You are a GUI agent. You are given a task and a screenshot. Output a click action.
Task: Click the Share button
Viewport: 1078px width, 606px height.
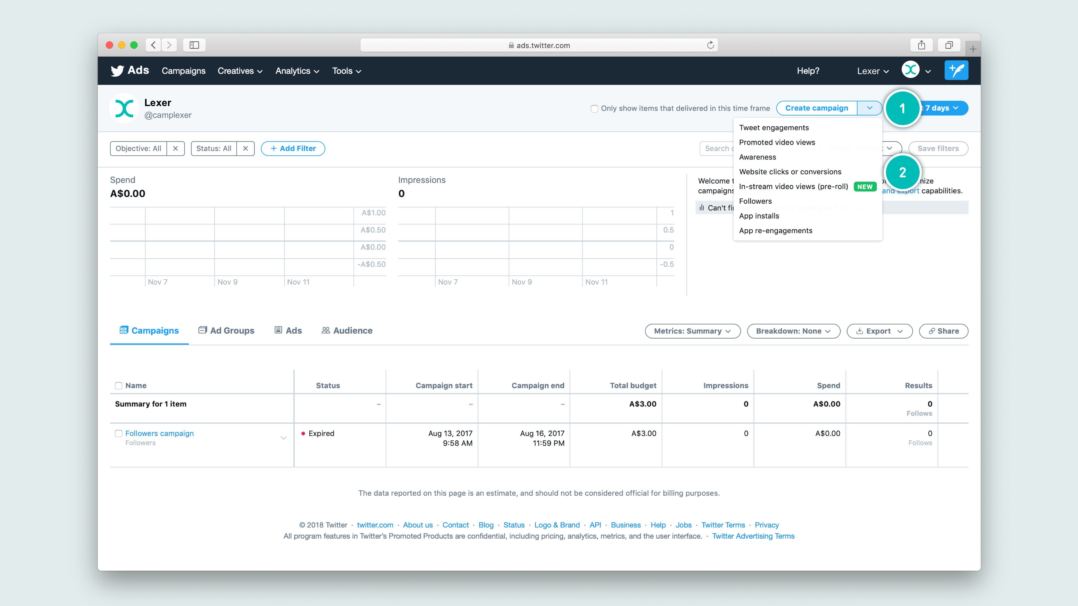pyautogui.click(x=943, y=331)
